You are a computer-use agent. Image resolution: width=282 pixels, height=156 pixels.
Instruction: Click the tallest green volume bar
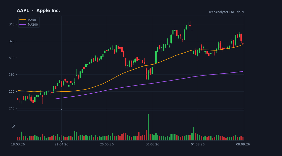(148, 127)
